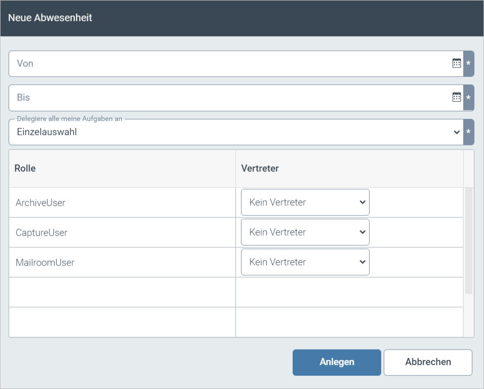This screenshot has width=484, height=389.
Task: Click the Neue Abwesenheit title bar
Action: click(x=242, y=18)
